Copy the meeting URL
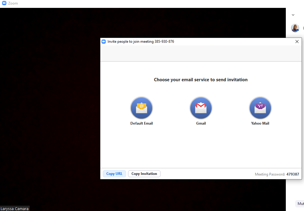 click(114, 174)
